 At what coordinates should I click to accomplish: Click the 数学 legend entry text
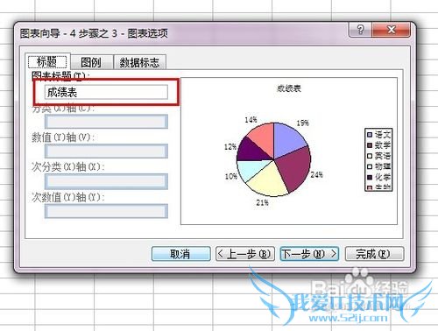point(383,145)
